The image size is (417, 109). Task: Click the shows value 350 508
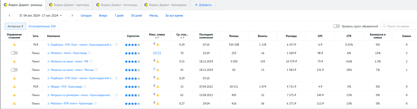[234, 45]
